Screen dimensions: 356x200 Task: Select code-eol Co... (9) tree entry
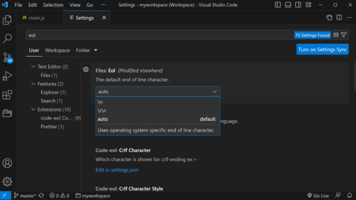[x=61, y=118]
